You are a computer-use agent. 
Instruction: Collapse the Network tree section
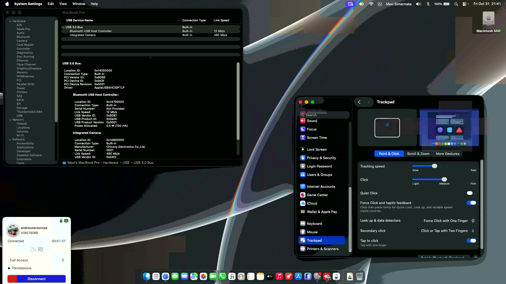coord(10,120)
